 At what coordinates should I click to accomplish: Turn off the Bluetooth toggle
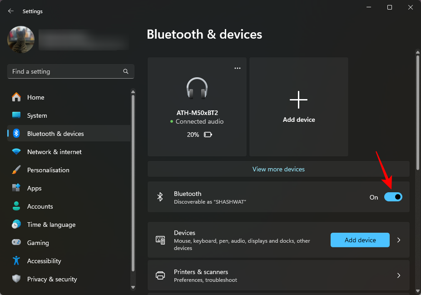click(x=393, y=197)
